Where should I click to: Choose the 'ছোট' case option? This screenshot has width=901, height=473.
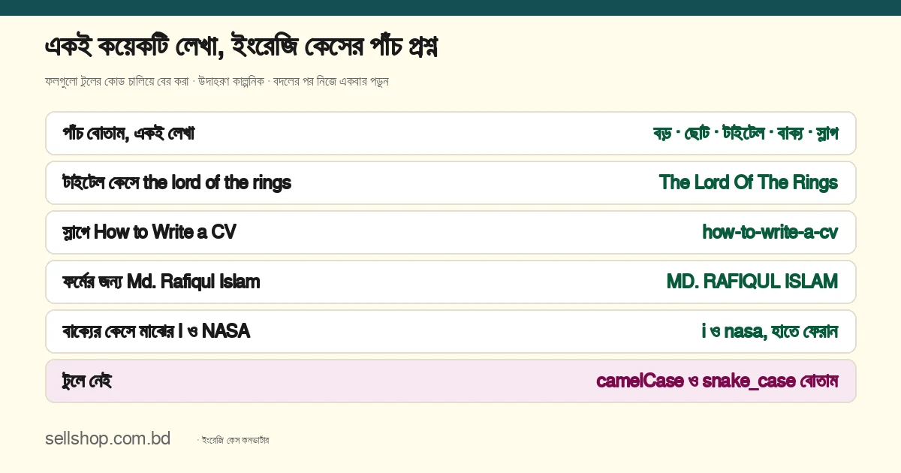click(697, 134)
